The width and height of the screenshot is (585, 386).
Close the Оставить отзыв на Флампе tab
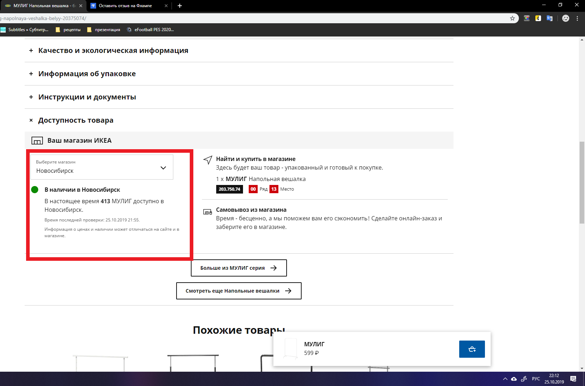point(166,6)
